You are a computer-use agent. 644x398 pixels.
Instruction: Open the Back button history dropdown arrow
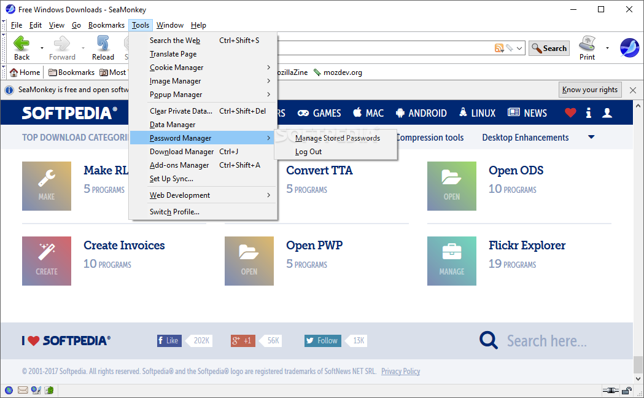click(42, 48)
